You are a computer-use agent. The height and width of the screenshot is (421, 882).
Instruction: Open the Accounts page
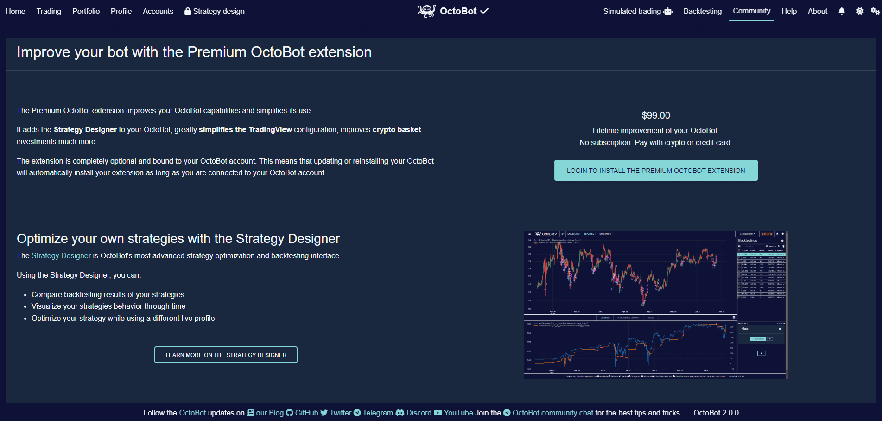click(x=158, y=11)
